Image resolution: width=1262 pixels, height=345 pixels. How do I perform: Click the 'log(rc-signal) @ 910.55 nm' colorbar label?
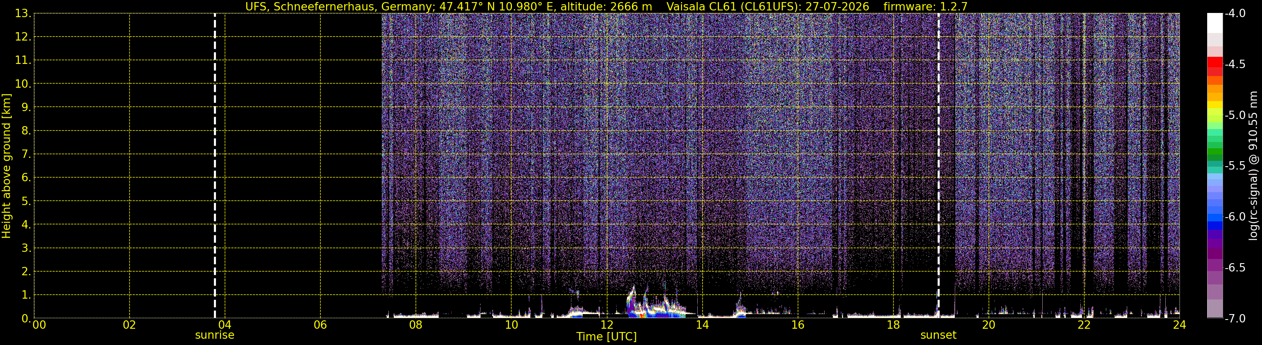[1253, 166]
